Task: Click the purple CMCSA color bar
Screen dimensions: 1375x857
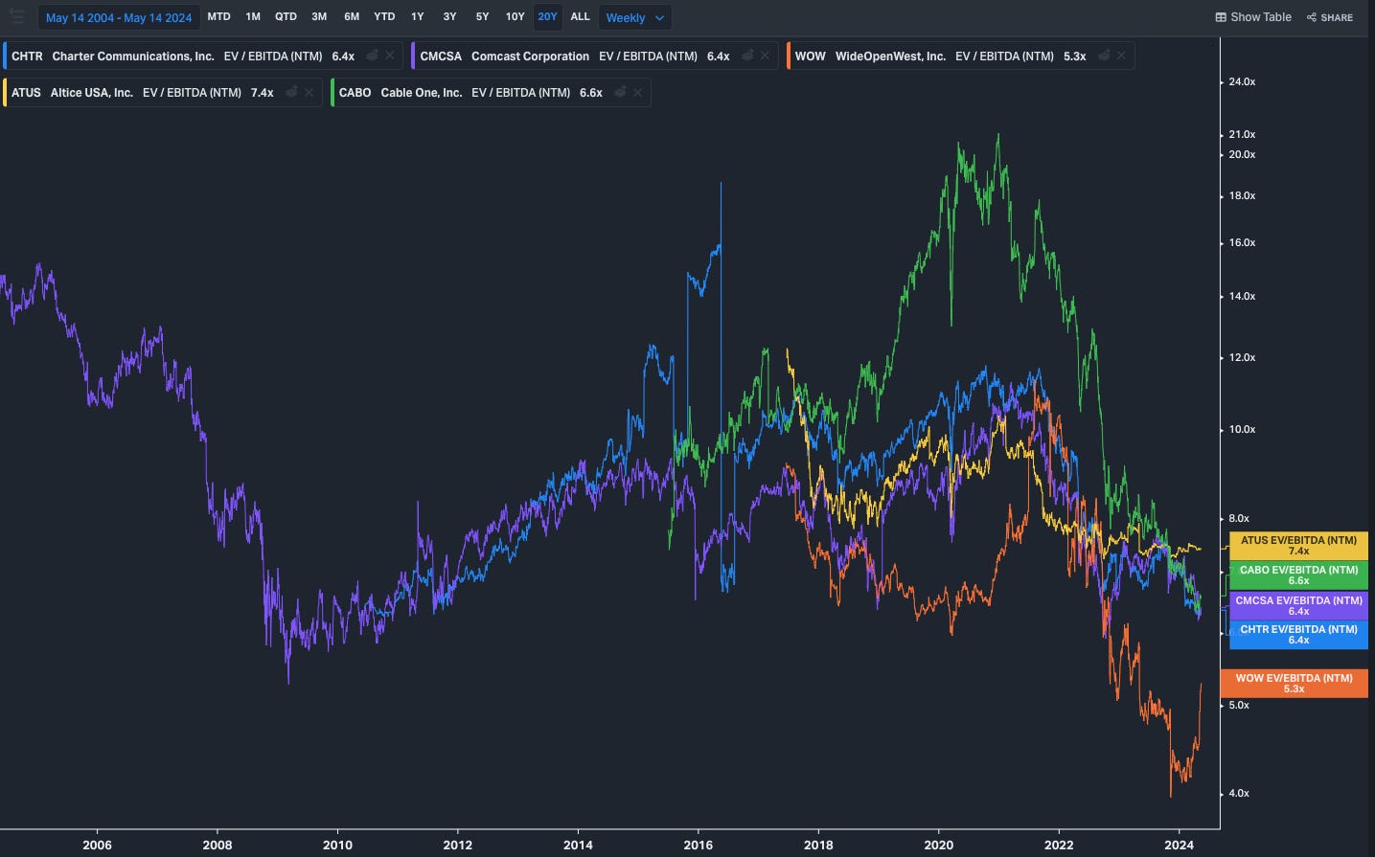Action: (413, 56)
